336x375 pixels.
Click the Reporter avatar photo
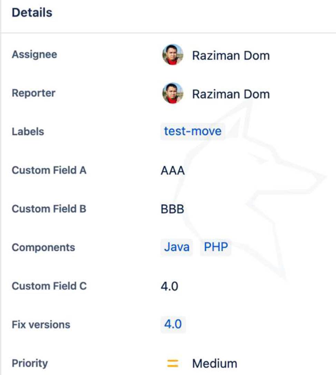tap(172, 93)
